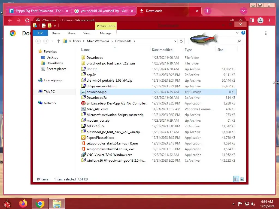
Task: Open Chrome profile avatar icon
Action: tap(260, 20)
